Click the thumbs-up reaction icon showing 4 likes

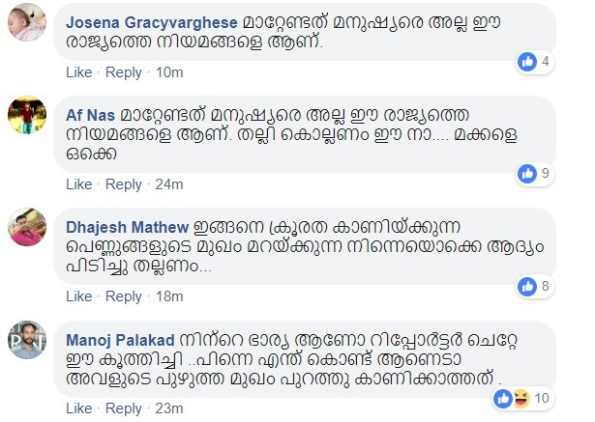527,62
